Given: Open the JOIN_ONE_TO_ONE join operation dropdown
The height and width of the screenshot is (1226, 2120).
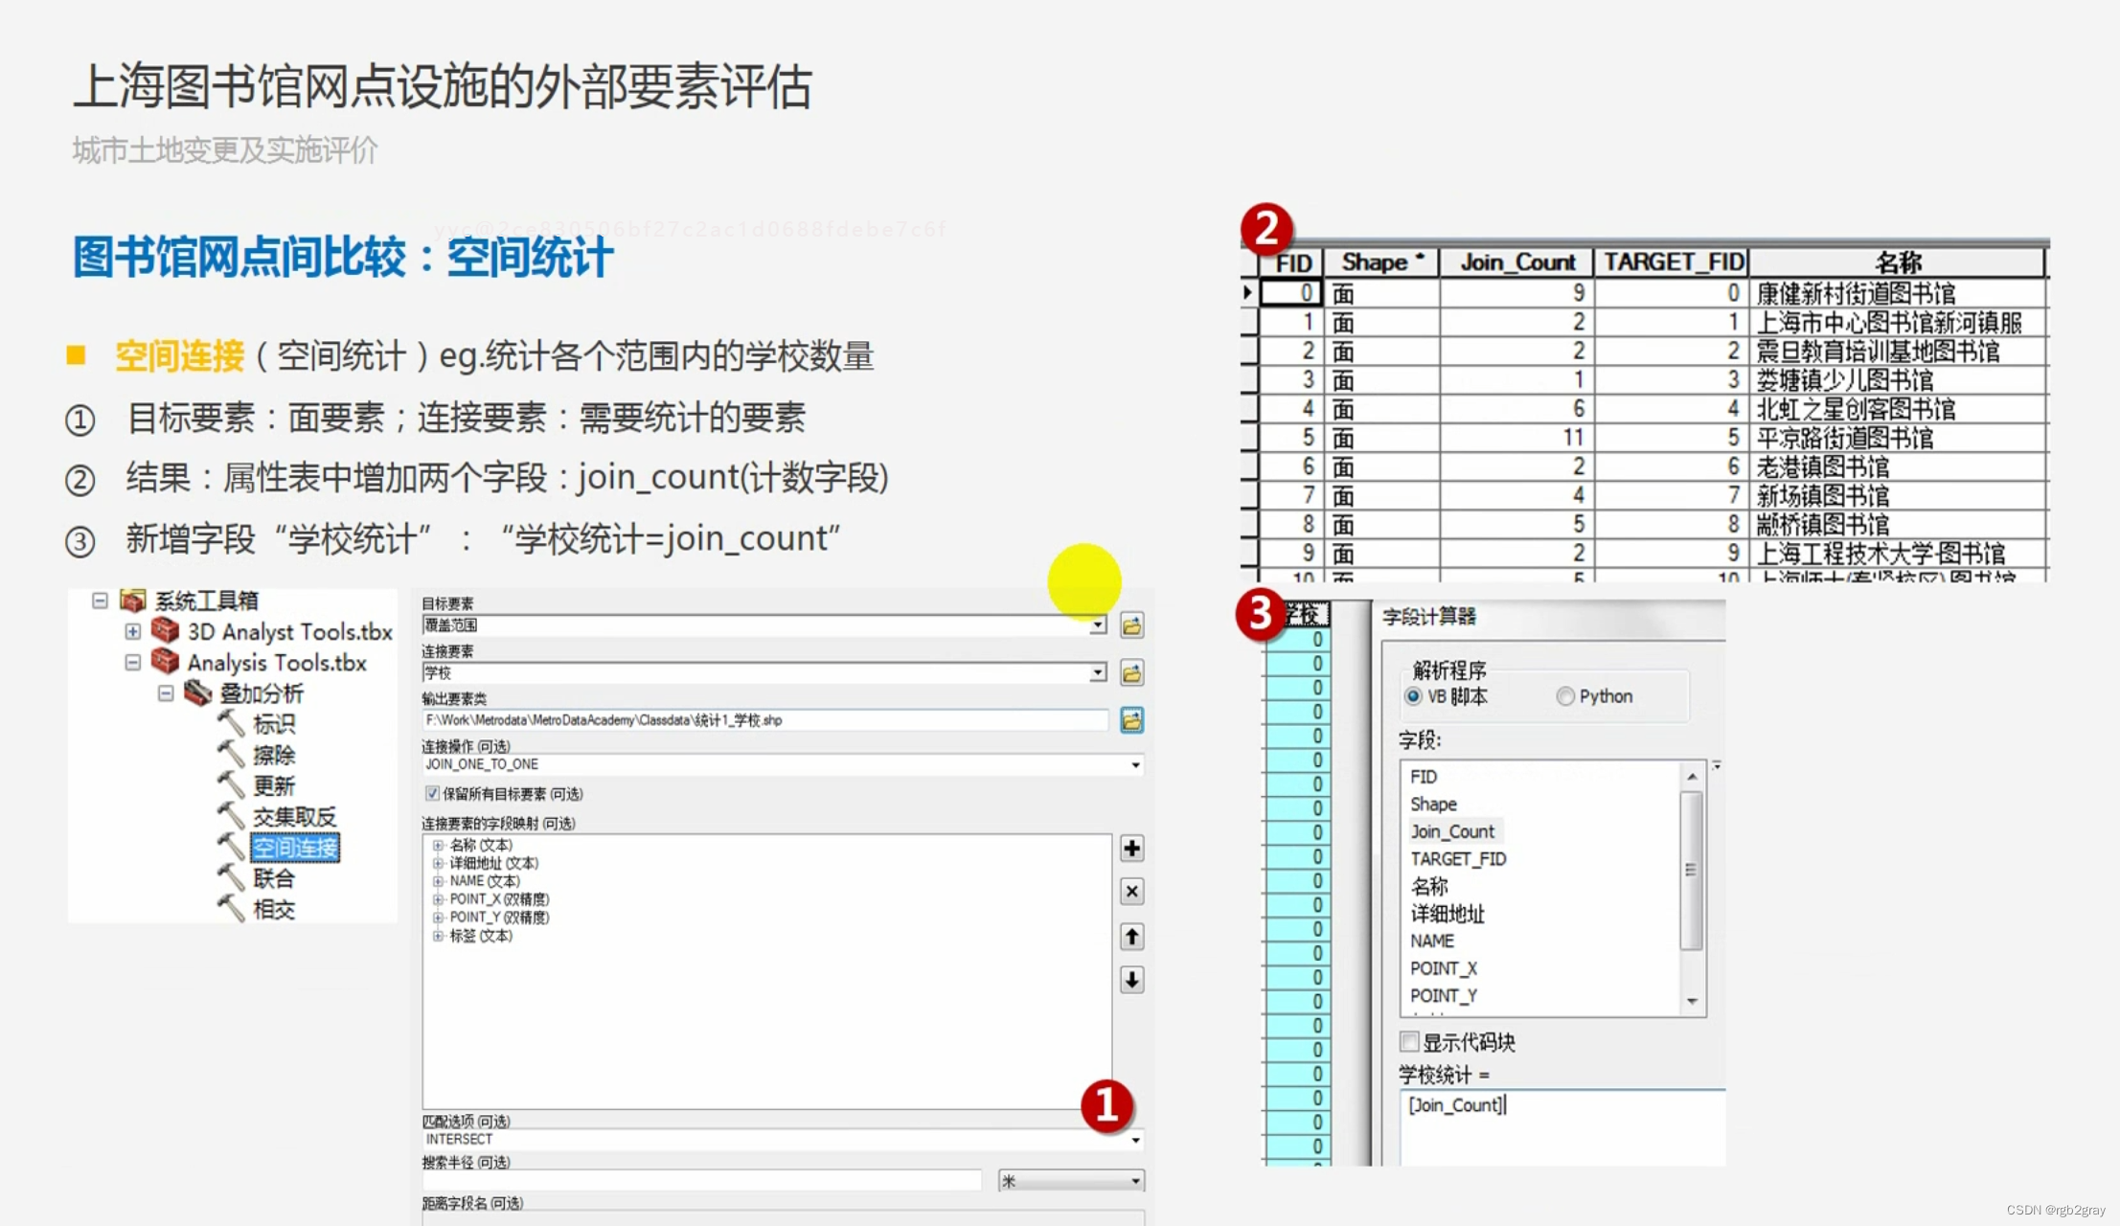Looking at the screenshot, I should pyautogui.click(x=1135, y=764).
